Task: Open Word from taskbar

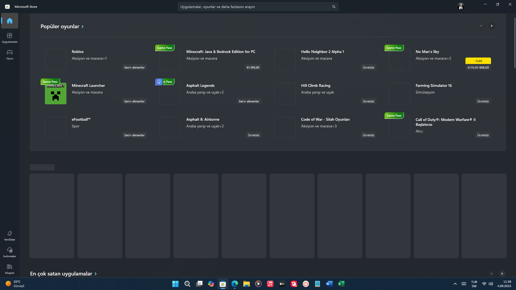Action: 329,284
